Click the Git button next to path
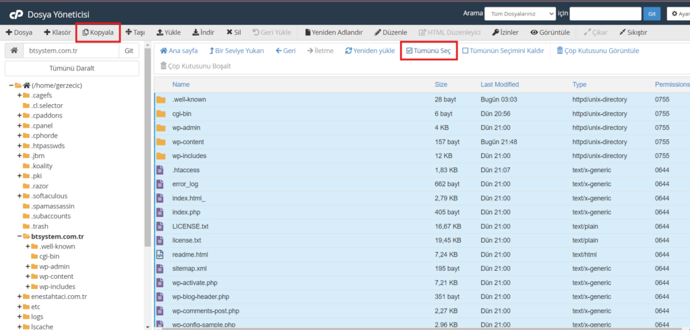The image size is (690, 330). coord(129,50)
